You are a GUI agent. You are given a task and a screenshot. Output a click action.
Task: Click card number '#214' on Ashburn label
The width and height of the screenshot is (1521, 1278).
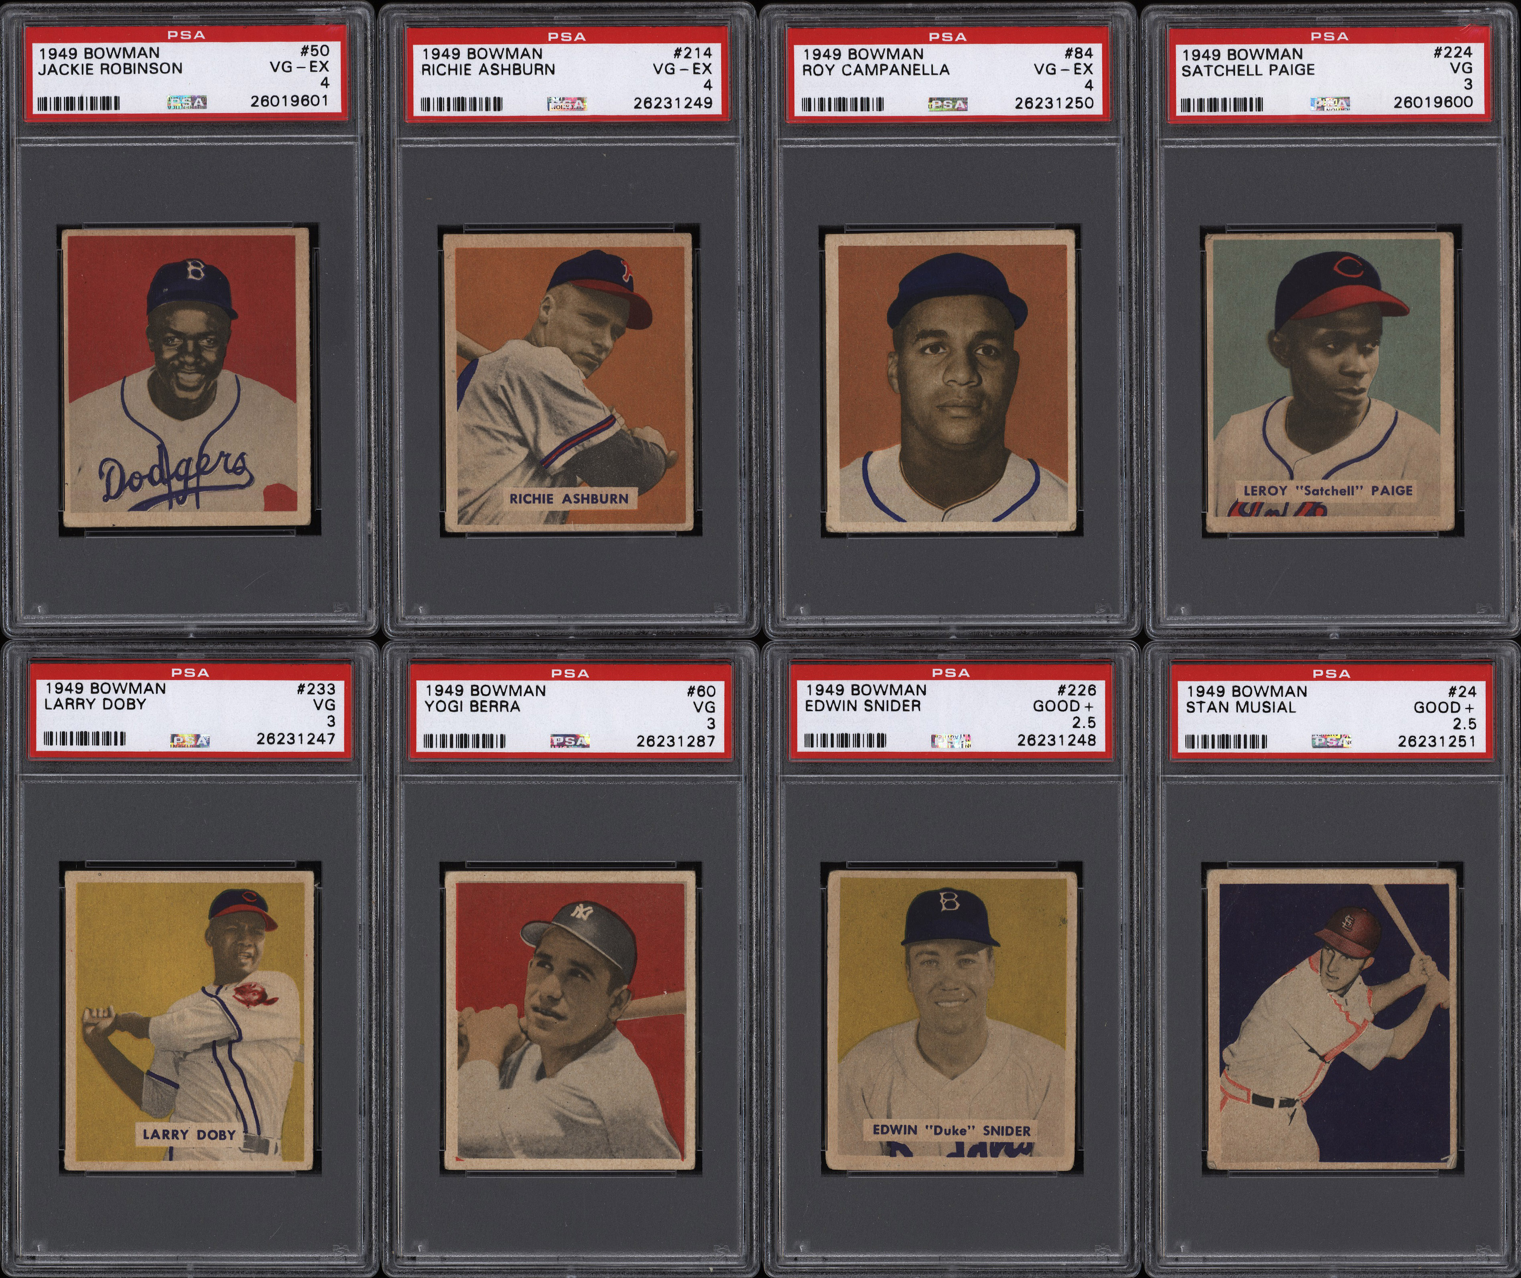tap(692, 53)
